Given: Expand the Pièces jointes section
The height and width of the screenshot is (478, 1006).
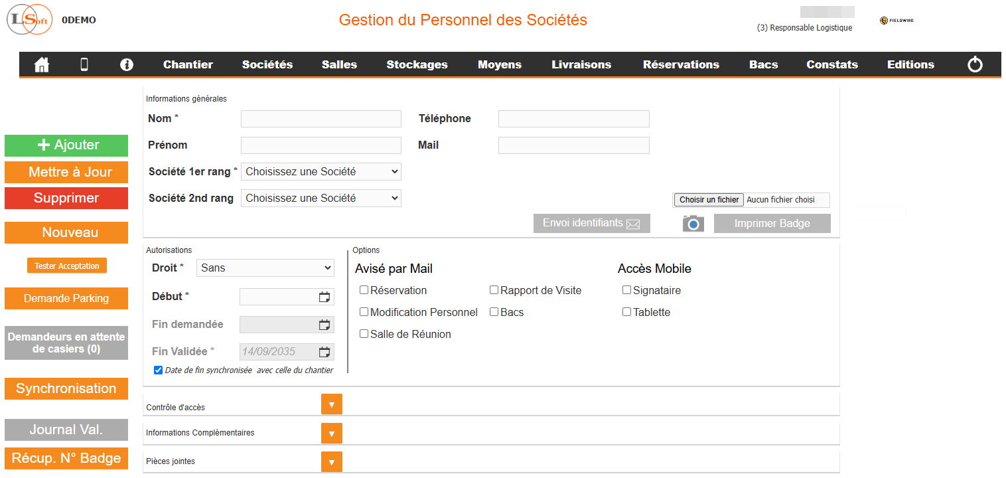Looking at the screenshot, I should click(x=331, y=461).
